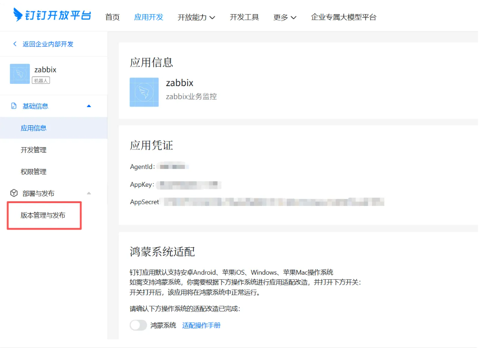Click the 返回企业内部开发 link
The width and height of the screenshot is (483, 348).
pos(48,44)
